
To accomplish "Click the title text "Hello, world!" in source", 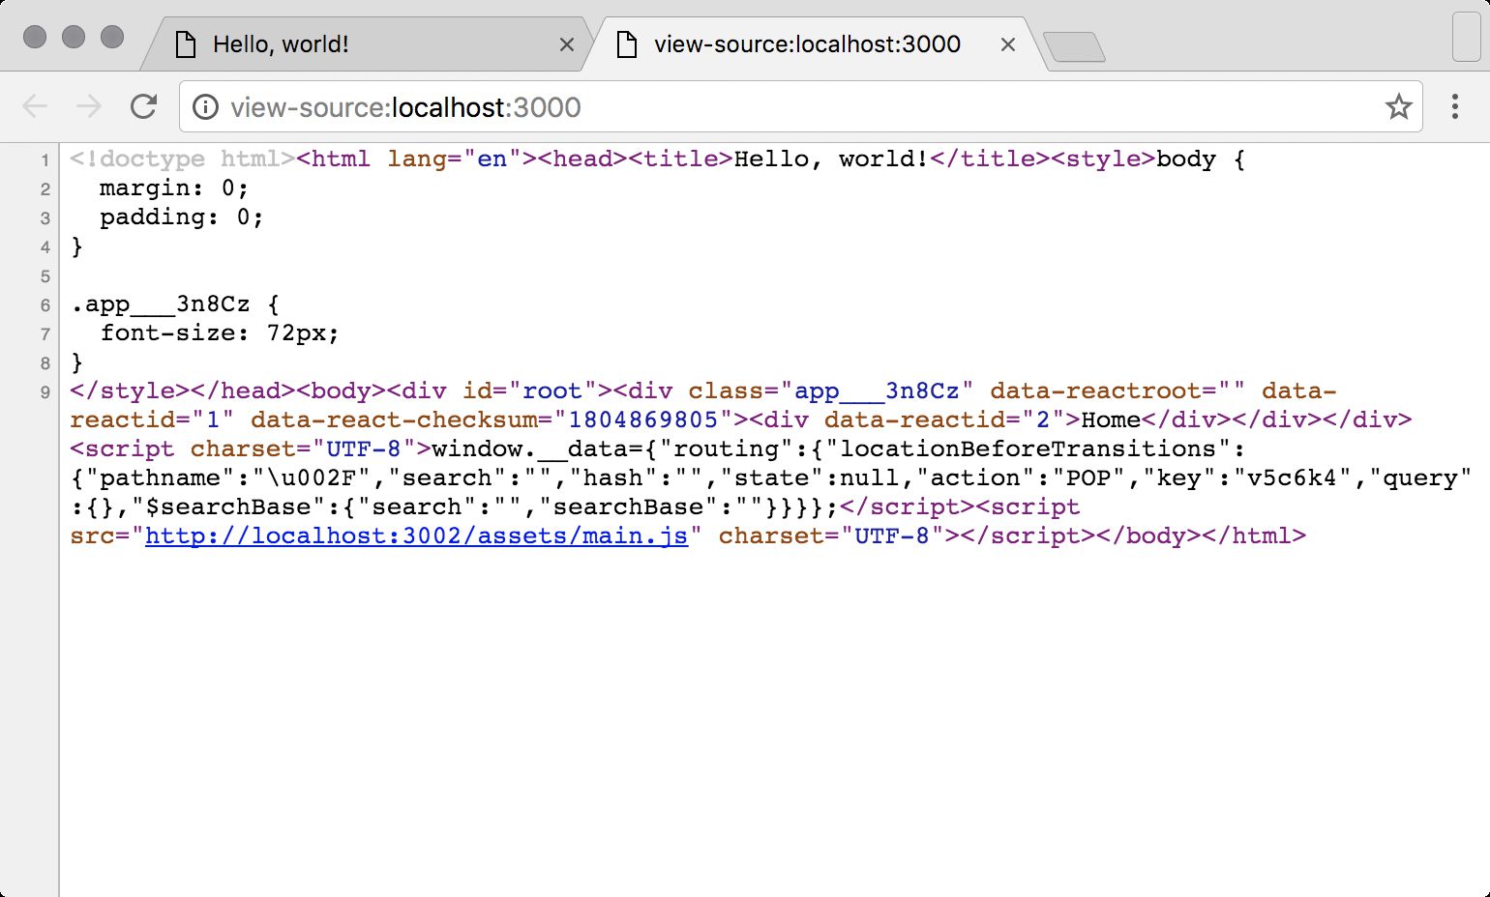I will tap(831, 159).
